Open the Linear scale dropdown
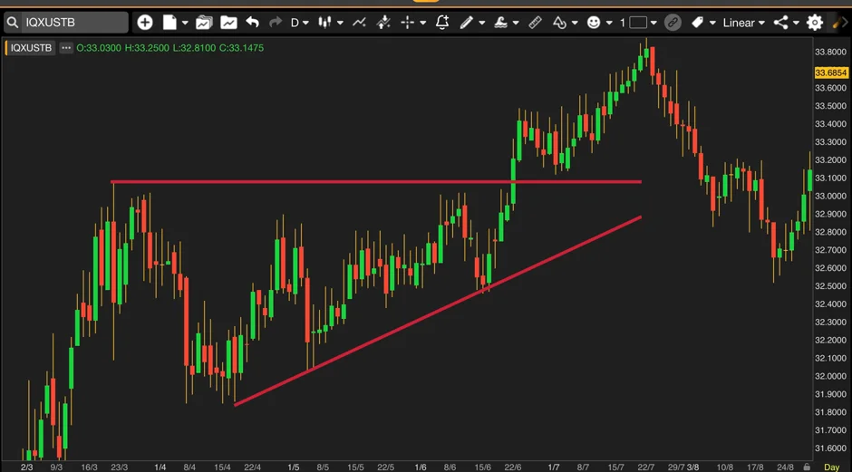Viewport: 852px width, 472px height. tap(743, 23)
